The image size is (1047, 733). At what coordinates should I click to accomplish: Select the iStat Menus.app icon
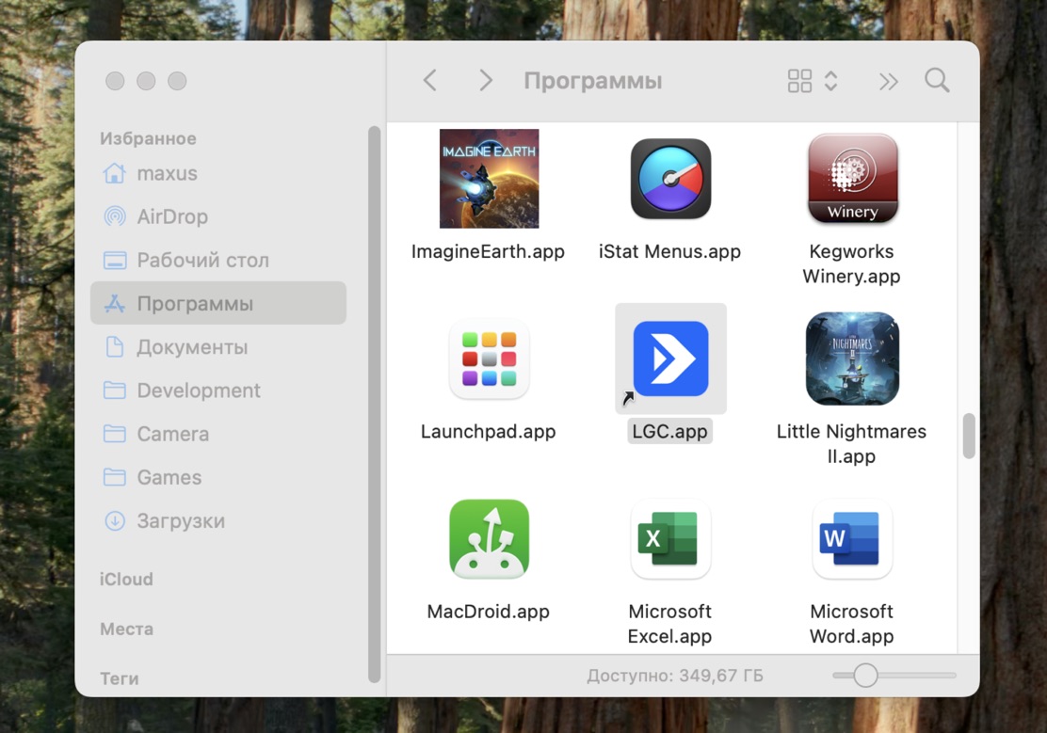point(670,178)
